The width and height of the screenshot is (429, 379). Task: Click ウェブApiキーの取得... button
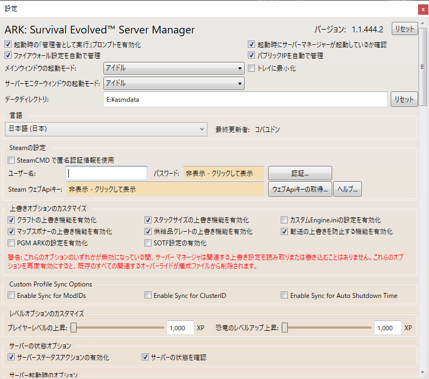300,189
